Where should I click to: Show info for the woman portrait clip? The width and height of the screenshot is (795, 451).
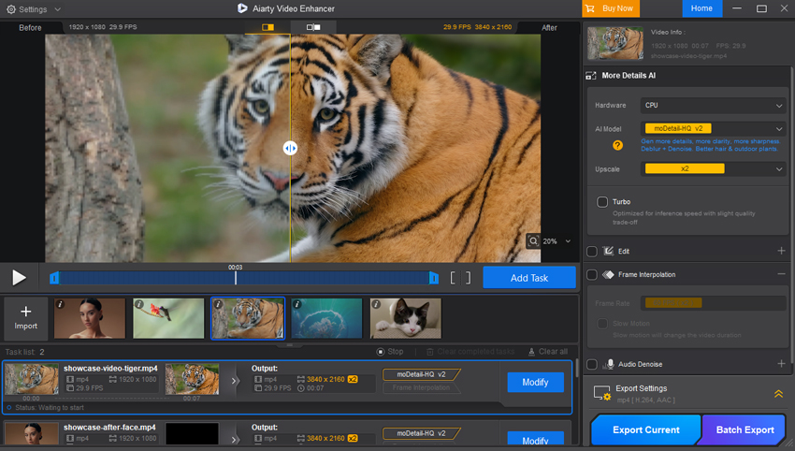pyautogui.click(x=60, y=304)
